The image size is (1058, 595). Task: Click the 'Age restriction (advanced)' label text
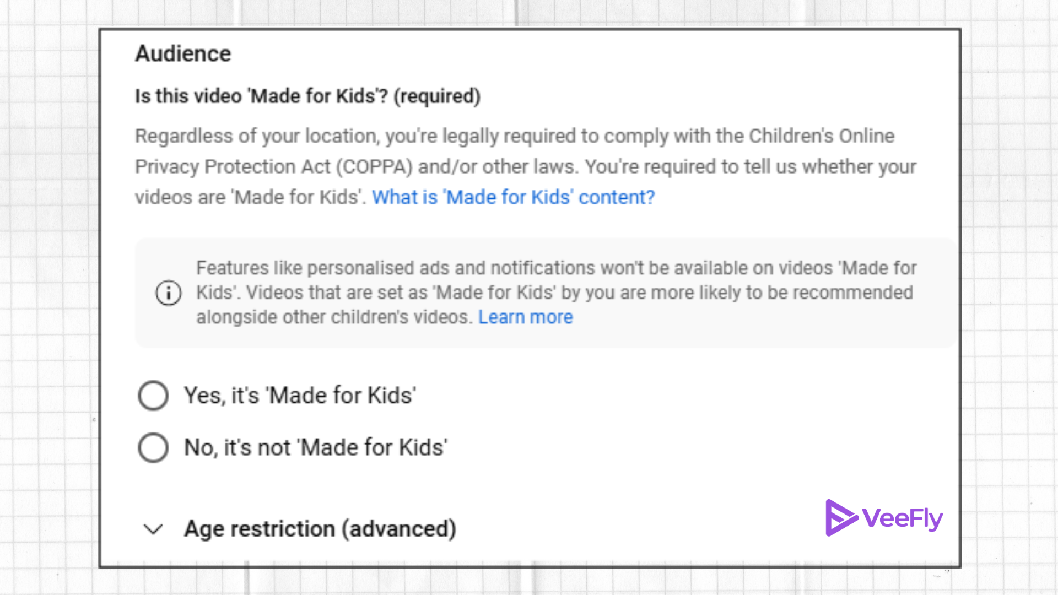point(320,528)
